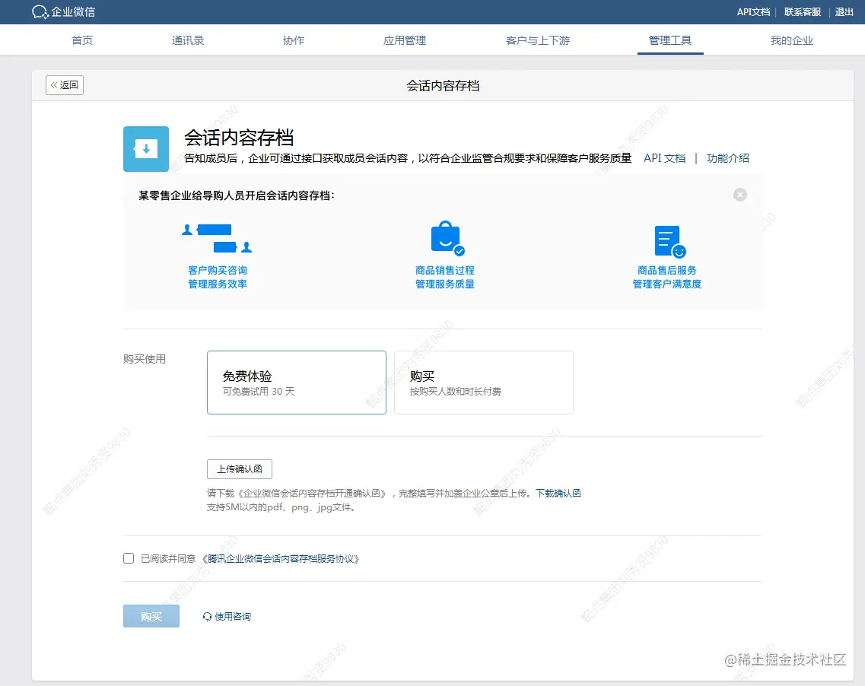Close the retail example info panel

[739, 195]
